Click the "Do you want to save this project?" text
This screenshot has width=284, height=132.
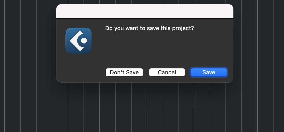tap(149, 28)
